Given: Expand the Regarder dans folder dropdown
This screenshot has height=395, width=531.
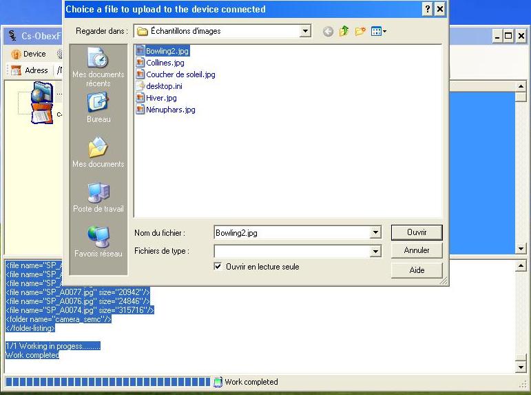Looking at the screenshot, I should pos(305,31).
